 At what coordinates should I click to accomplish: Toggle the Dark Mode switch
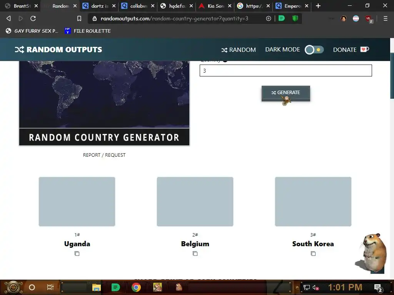pyautogui.click(x=314, y=50)
